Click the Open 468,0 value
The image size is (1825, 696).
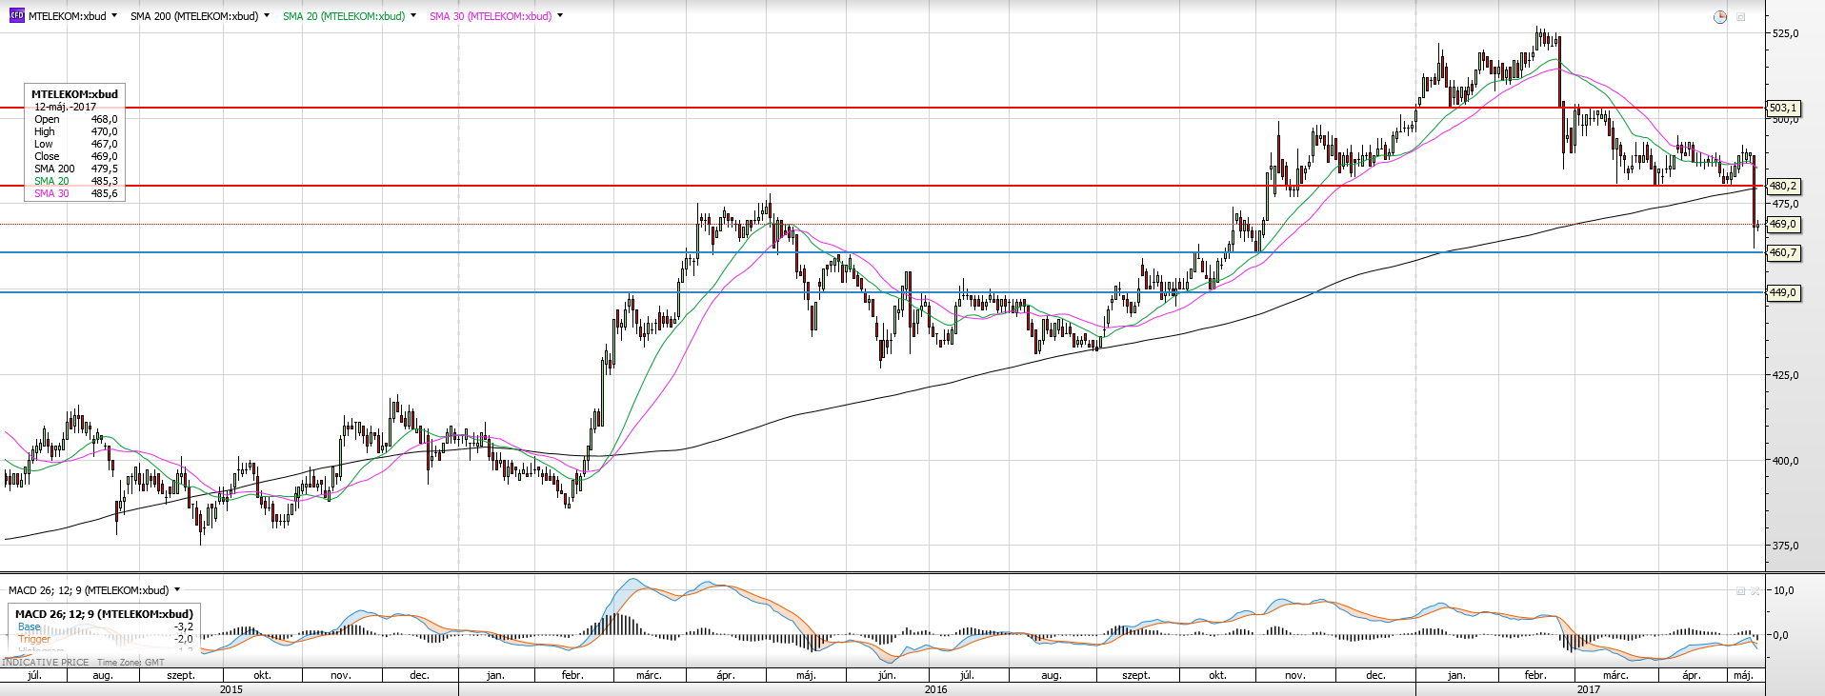pos(104,119)
